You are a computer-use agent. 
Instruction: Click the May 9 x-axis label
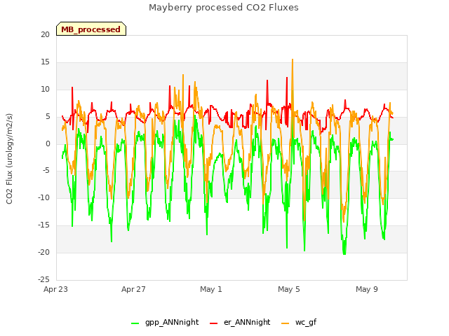tap(367, 289)
